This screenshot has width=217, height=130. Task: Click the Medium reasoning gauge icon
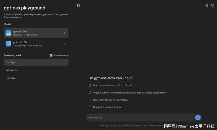7,70
